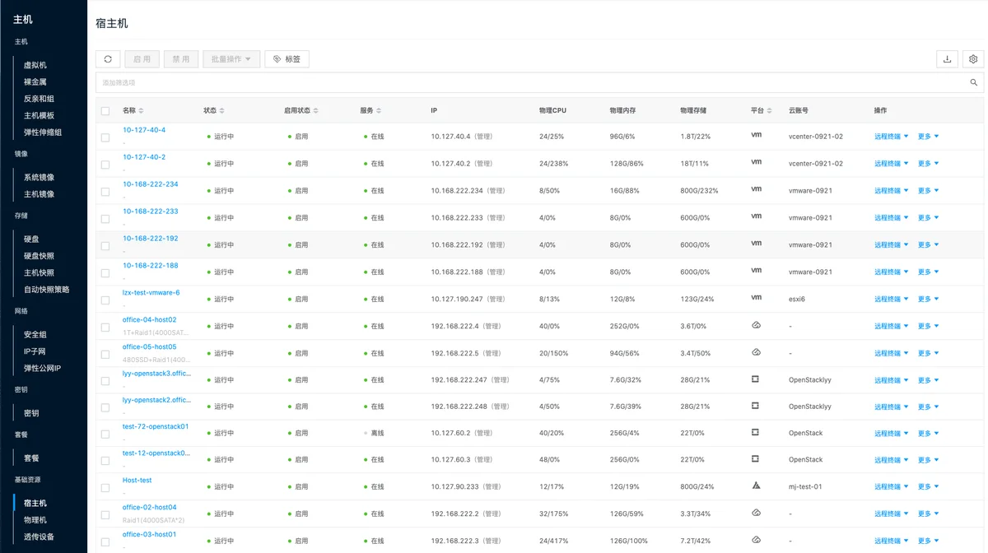This screenshot has width=988, height=553.
Task: Check the box for host 10-127-40-2
Action: [105, 165]
